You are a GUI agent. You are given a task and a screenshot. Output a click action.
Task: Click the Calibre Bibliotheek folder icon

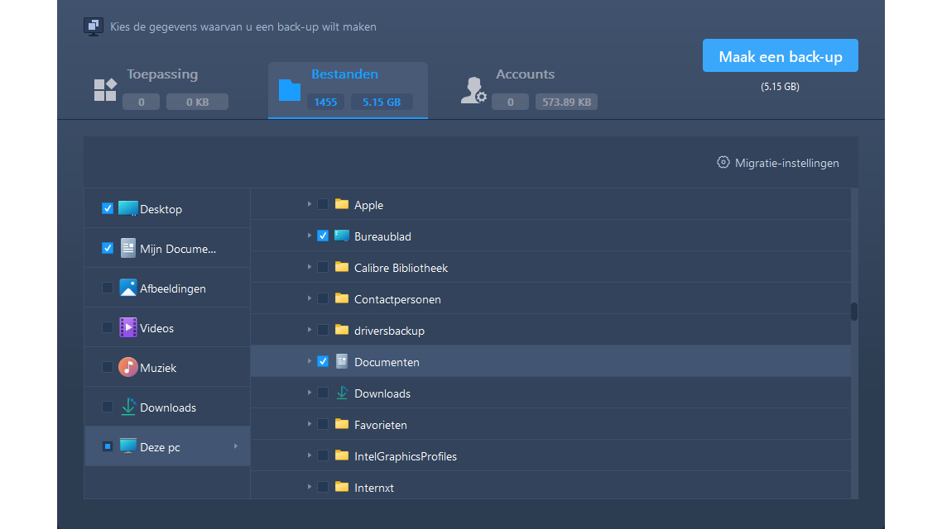tap(342, 267)
